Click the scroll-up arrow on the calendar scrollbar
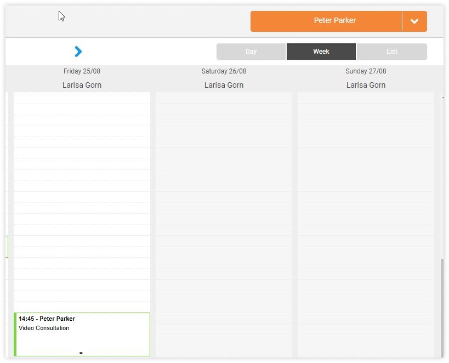This screenshot has height=363, width=449. pyautogui.click(x=442, y=97)
